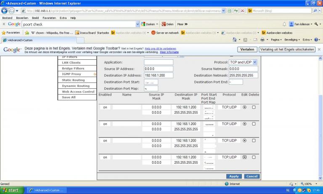Tick Delete checkbox in last rule row
This screenshot has width=323, height=194.
(x=254, y=157)
